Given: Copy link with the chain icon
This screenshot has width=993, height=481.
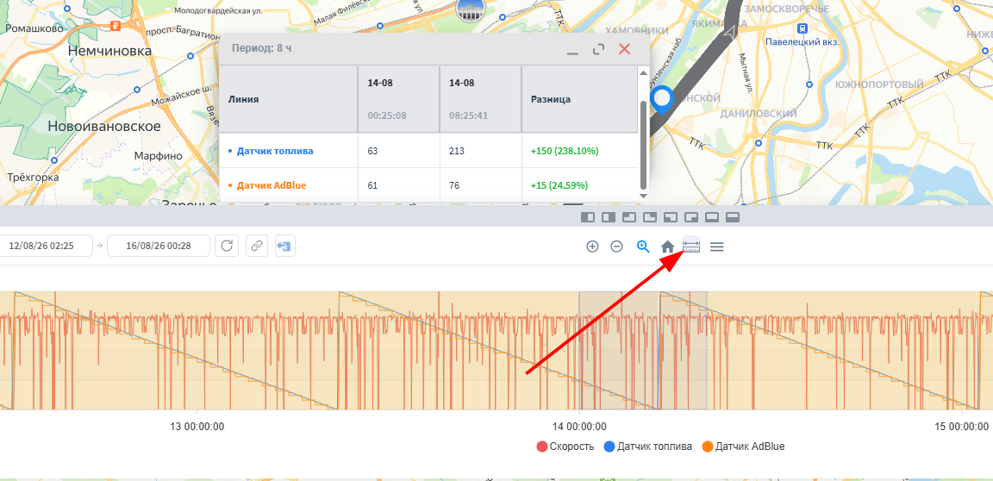Looking at the screenshot, I should (x=257, y=246).
